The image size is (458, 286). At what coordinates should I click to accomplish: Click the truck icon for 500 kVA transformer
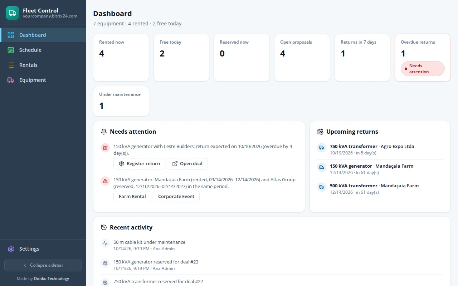tap(322, 187)
